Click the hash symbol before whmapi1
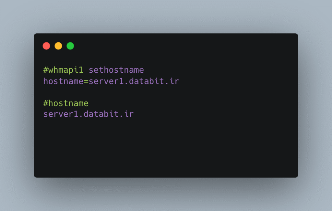332x211 pixels. [45, 70]
